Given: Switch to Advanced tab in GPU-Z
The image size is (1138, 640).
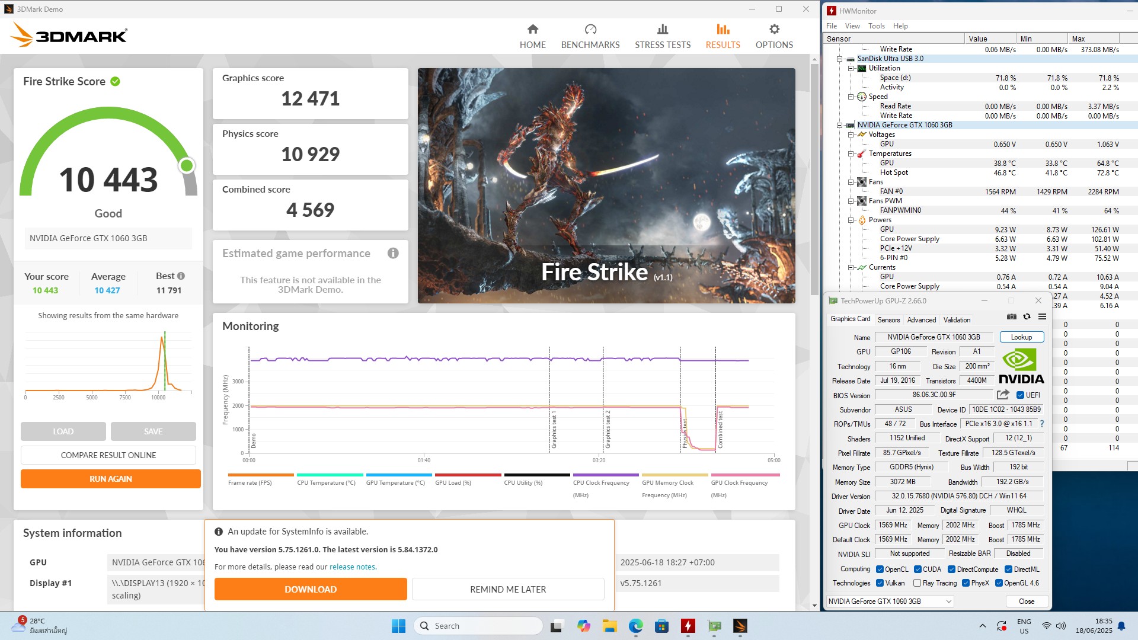Looking at the screenshot, I should 922,320.
